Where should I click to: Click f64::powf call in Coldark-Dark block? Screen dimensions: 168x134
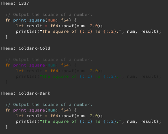pos(62,116)
